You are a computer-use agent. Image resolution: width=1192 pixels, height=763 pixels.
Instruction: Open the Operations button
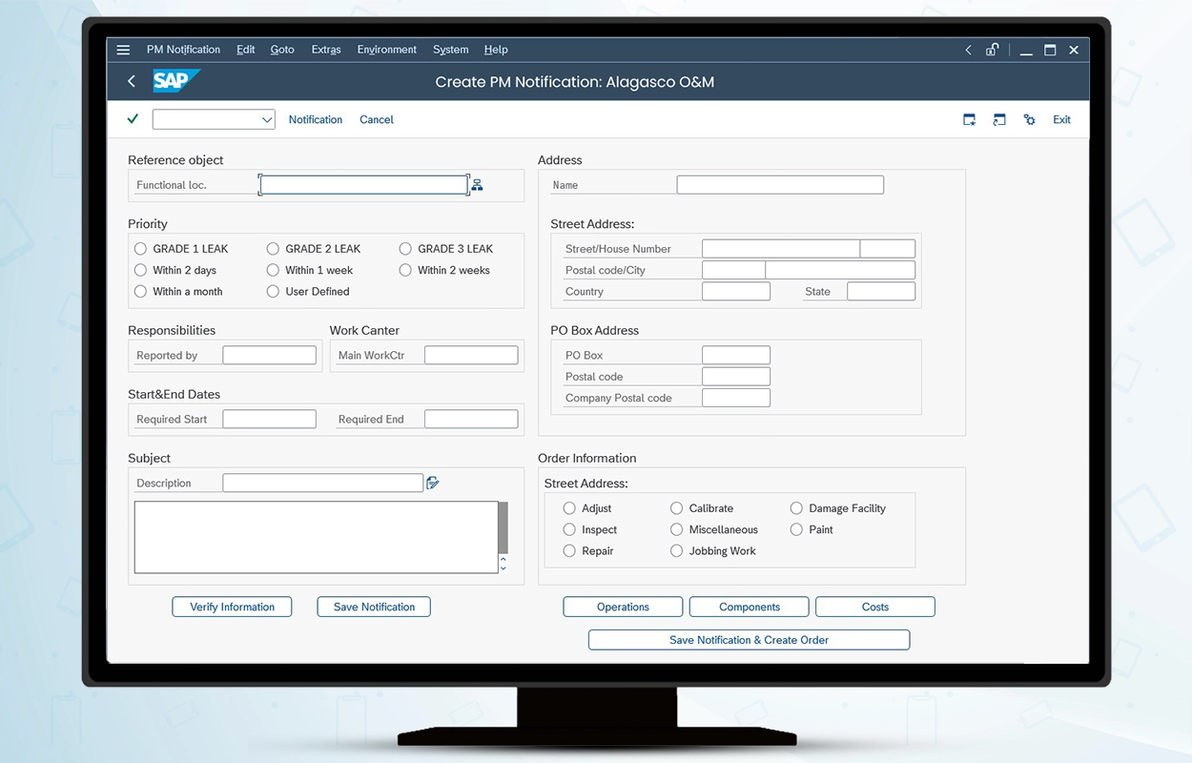pyautogui.click(x=623, y=607)
